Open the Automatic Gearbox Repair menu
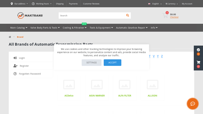The width and height of the screenshot is (203, 114). [131, 28]
